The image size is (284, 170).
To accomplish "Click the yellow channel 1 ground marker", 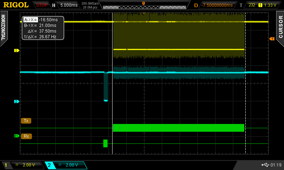I will [x=16, y=51].
